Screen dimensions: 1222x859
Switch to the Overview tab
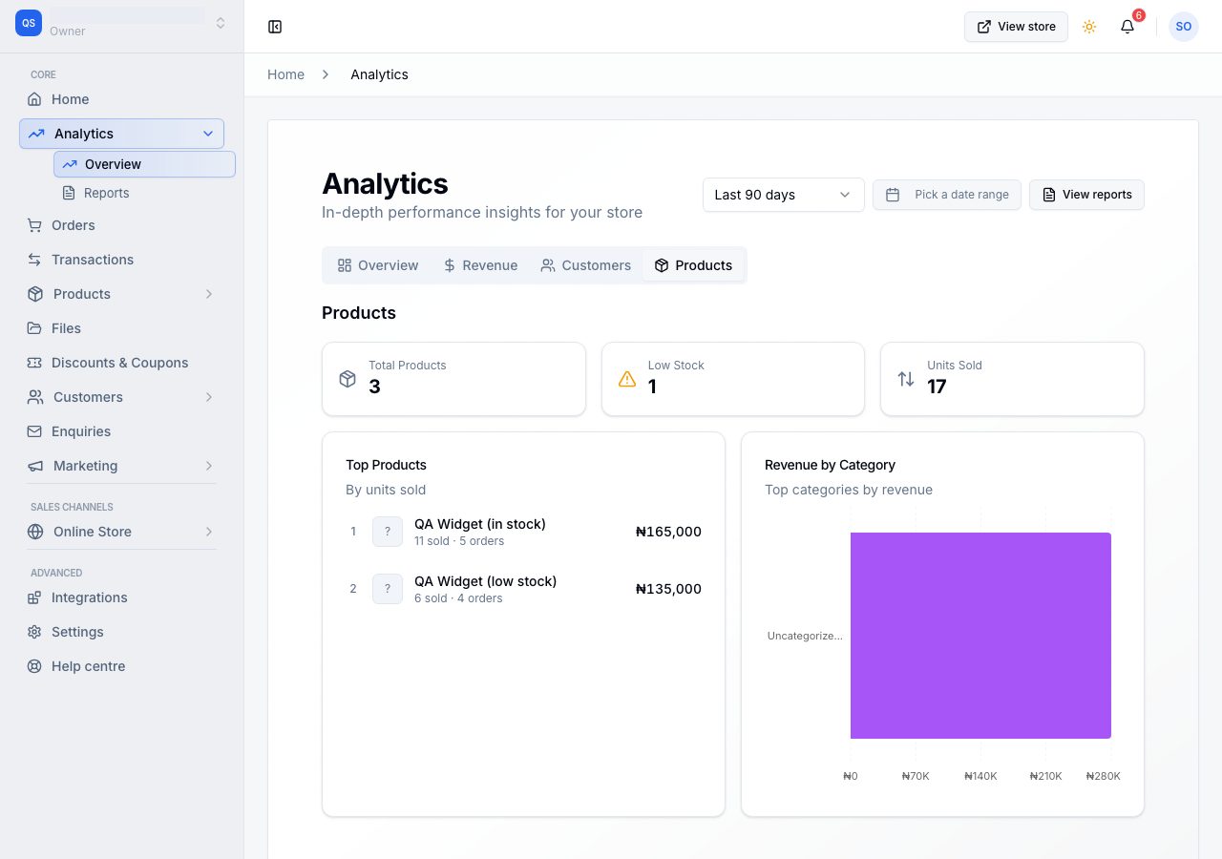coord(378,265)
